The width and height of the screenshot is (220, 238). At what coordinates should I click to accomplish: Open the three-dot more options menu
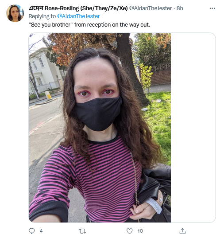(x=212, y=8)
